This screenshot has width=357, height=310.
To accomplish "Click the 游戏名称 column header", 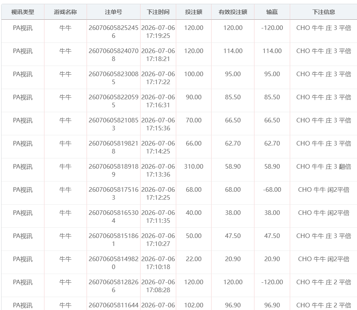I will [x=65, y=12].
